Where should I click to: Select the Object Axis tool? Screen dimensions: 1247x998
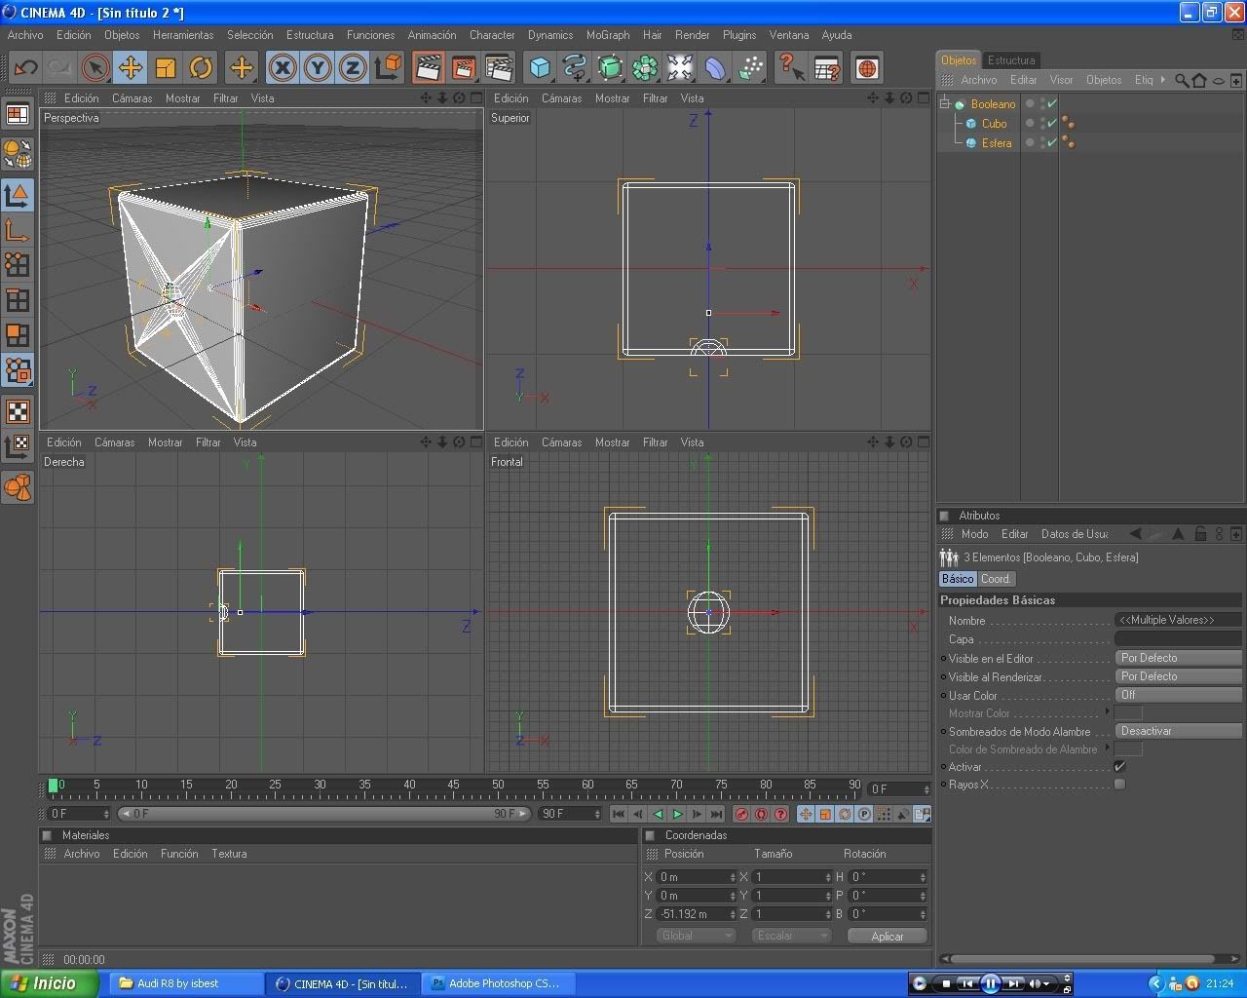click(18, 230)
